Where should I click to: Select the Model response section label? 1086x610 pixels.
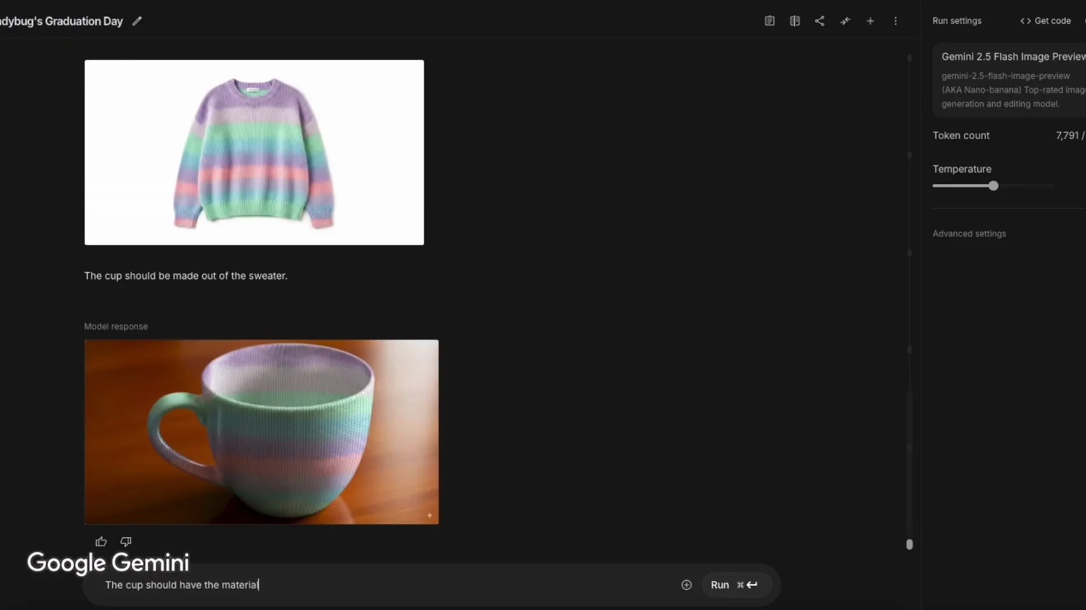pos(115,326)
